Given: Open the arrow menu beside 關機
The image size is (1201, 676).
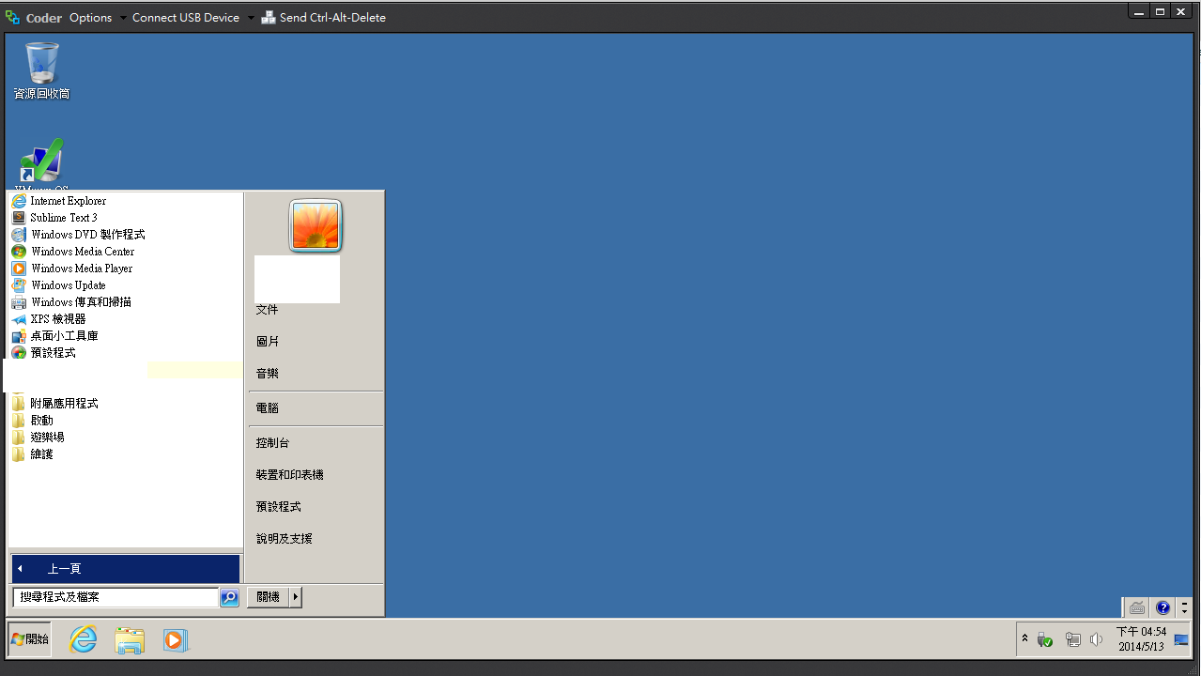Looking at the screenshot, I should click(x=296, y=597).
